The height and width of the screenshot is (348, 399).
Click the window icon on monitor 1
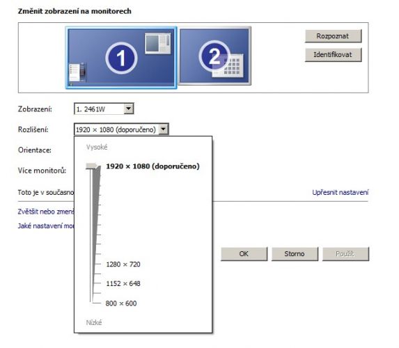[158, 43]
